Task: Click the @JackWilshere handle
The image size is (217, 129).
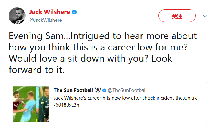Action: (x=46, y=20)
